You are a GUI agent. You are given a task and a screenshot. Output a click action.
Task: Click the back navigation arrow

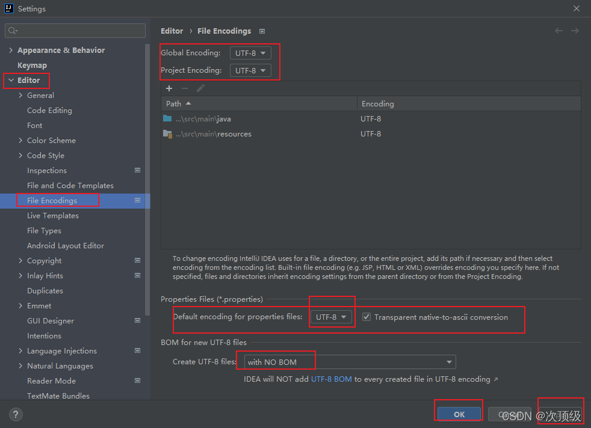point(559,31)
